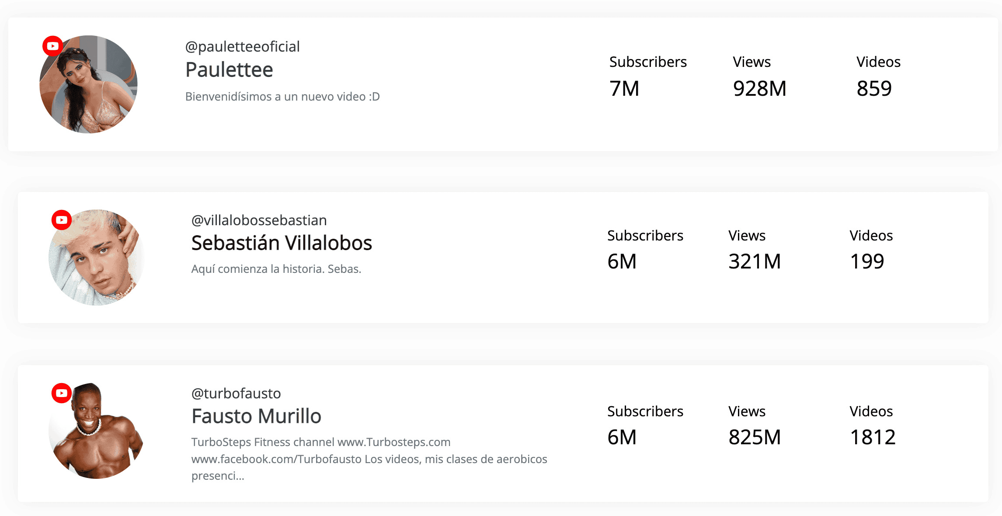Select the Fausto Murillo channel name
The width and height of the screenshot is (1002, 516).
[256, 416]
